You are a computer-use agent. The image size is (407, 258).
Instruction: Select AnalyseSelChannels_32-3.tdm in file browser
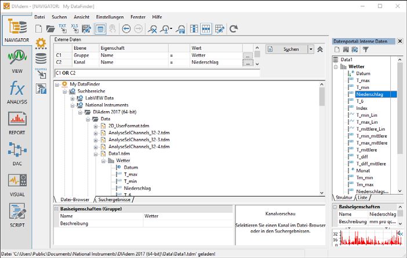pos(139,139)
